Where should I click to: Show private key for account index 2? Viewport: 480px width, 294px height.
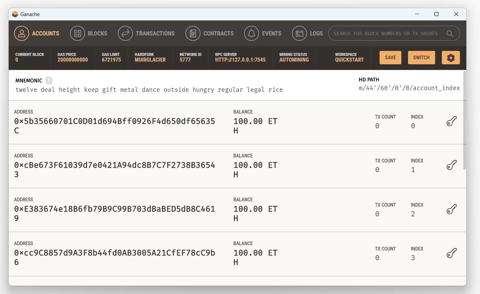coord(452,209)
